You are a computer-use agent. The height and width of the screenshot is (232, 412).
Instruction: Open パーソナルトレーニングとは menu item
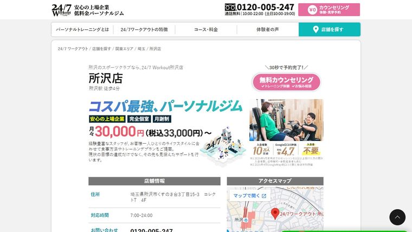(x=82, y=29)
